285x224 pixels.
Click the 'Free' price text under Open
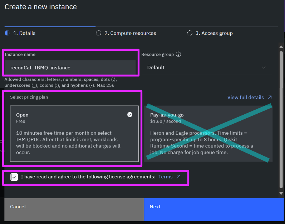pos(20,121)
